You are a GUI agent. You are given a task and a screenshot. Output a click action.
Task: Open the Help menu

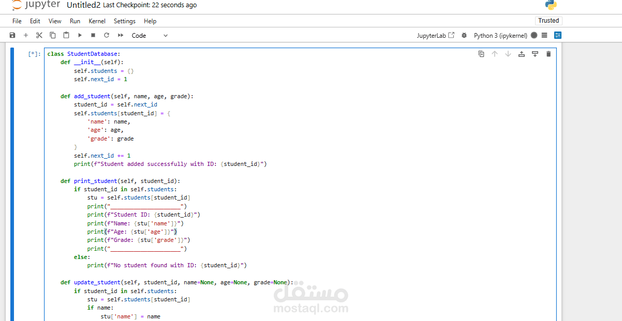click(150, 21)
